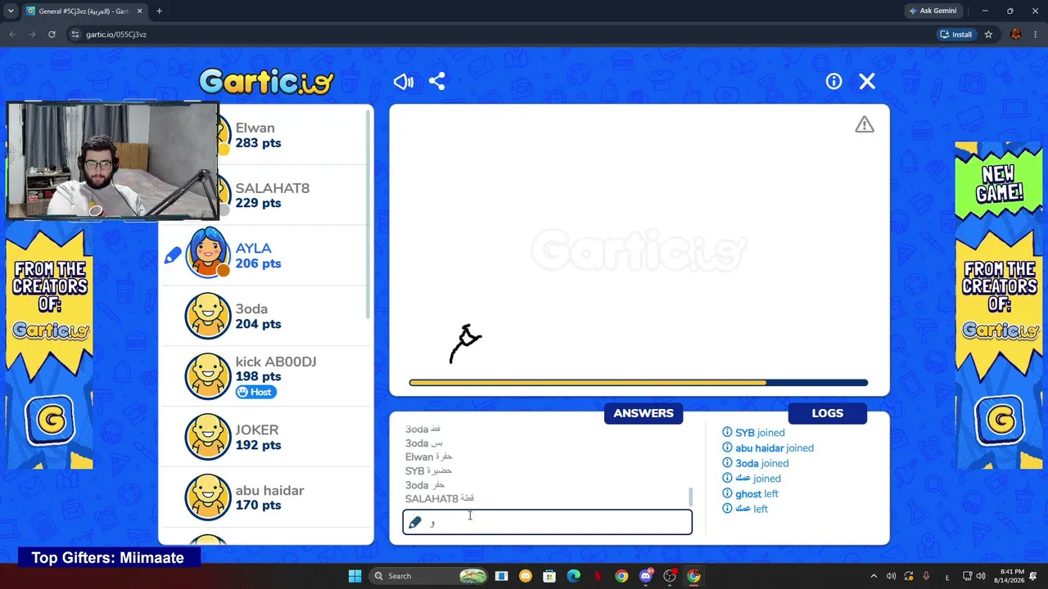Click the address bar URL gartic.io/055Cj3vz

[x=116, y=34]
